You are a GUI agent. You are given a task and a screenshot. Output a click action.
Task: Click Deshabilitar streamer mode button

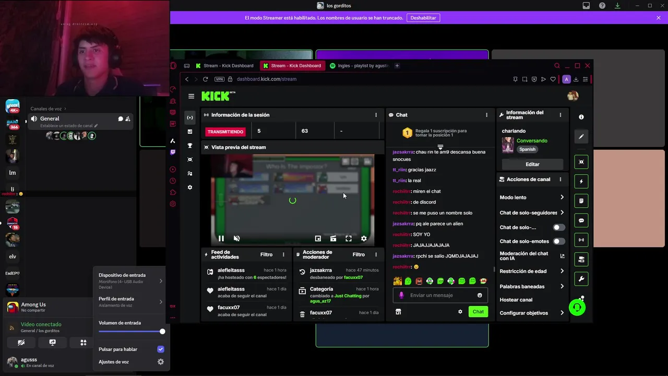coord(423,18)
